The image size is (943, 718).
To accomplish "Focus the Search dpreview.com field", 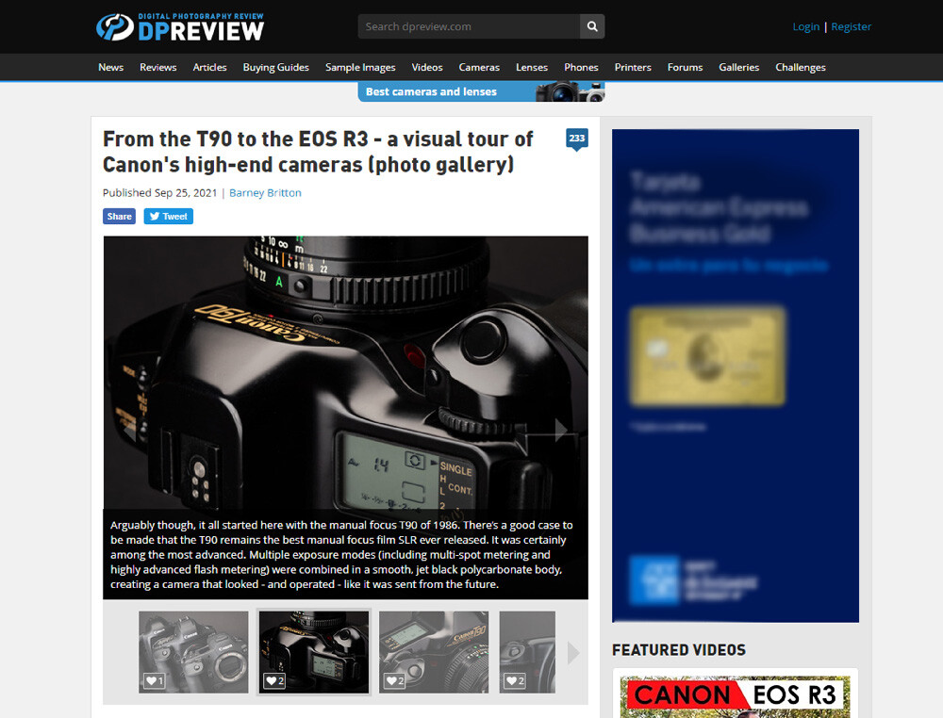I will point(469,26).
